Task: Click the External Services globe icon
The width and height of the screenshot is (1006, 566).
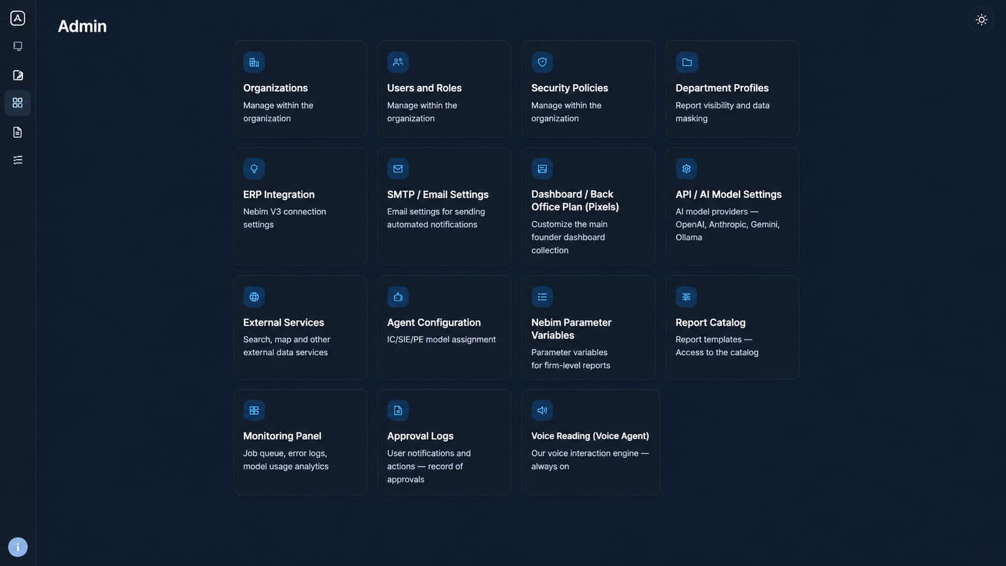Action: [254, 297]
